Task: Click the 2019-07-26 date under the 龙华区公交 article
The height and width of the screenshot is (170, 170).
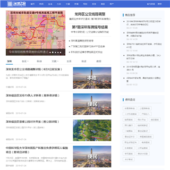Action: point(21,87)
